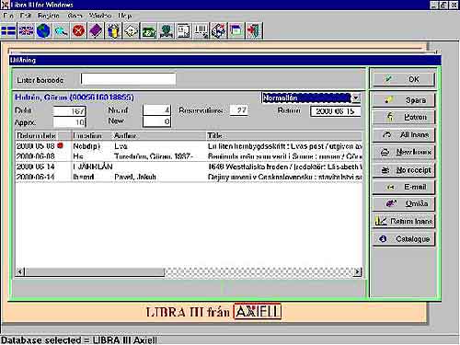Confirm with the OK button
This screenshot has width=460, height=345.
point(404,79)
